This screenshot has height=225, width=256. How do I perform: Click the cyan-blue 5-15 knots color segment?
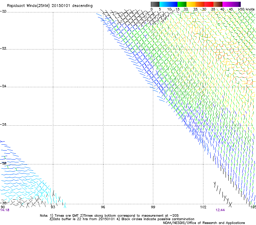168,4
